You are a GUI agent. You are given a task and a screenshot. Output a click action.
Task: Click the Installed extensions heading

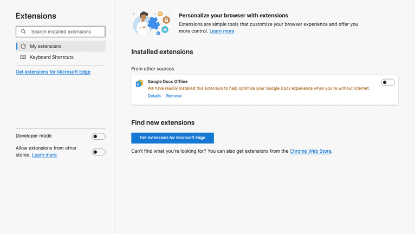[162, 52]
